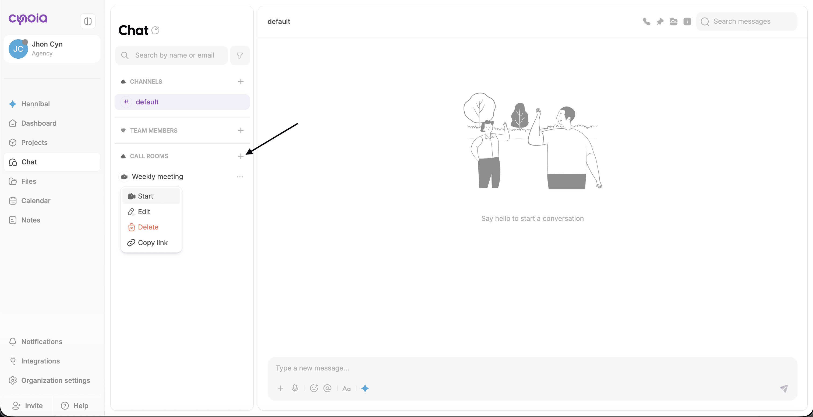The height and width of the screenshot is (417, 813).
Task: Open pinned messages via pin icon
Action: [660, 22]
